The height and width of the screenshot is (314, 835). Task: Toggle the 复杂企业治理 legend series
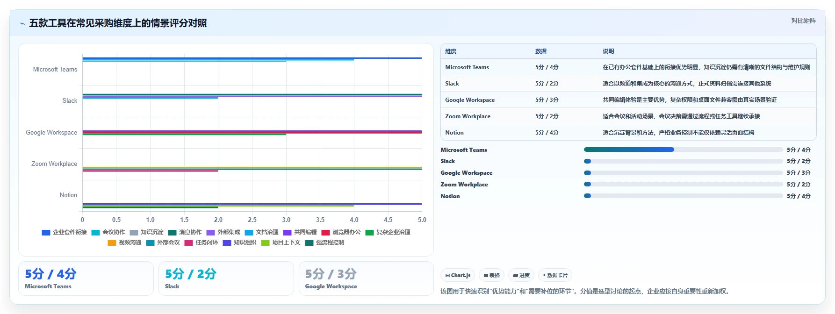[x=388, y=232]
